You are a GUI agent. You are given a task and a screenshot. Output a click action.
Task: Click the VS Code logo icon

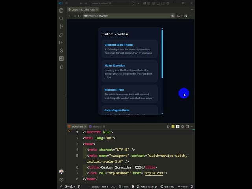coord(60,3)
